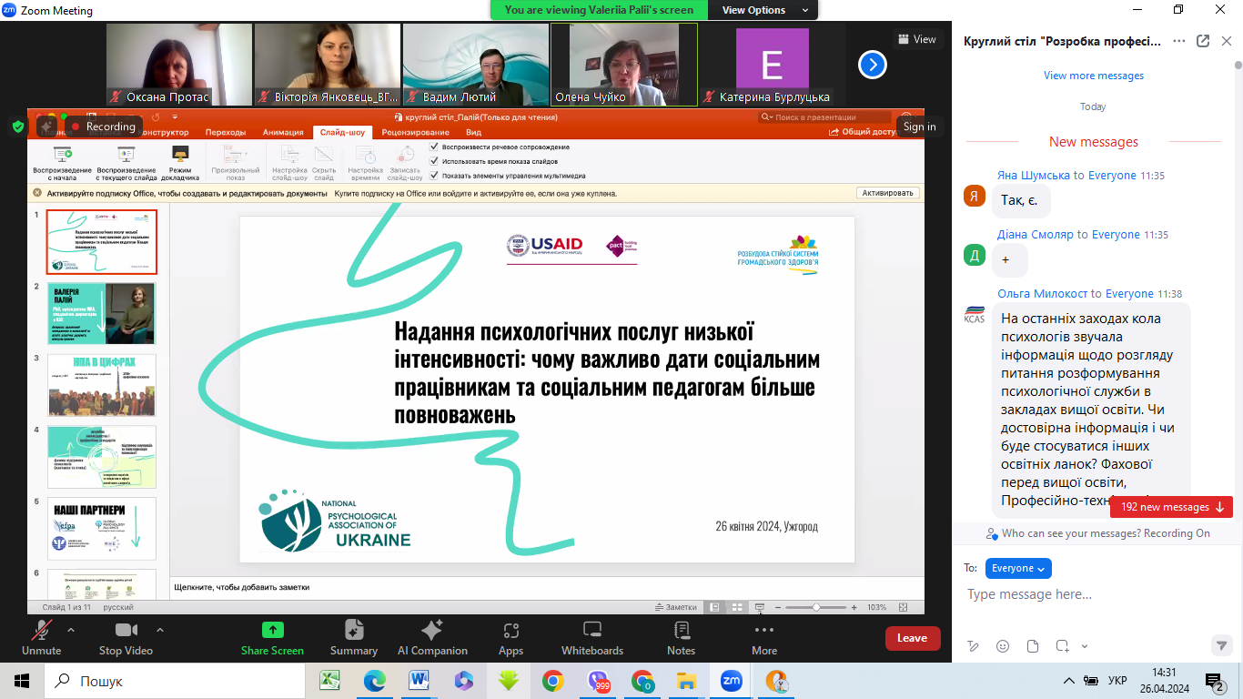Jump to 192 new messages
Image resolution: width=1243 pixels, height=699 pixels.
tap(1171, 507)
